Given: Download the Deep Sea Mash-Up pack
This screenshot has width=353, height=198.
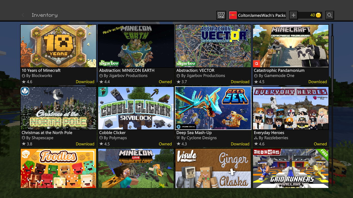Looking at the screenshot, I should click(x=240, y=144).
